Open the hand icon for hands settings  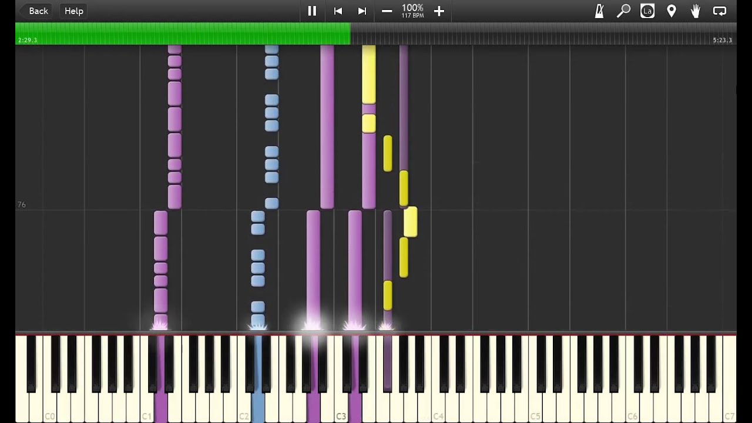point(696,11)
